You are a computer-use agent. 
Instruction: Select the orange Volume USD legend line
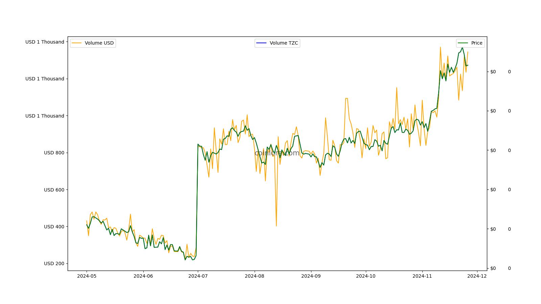point(77,43)
